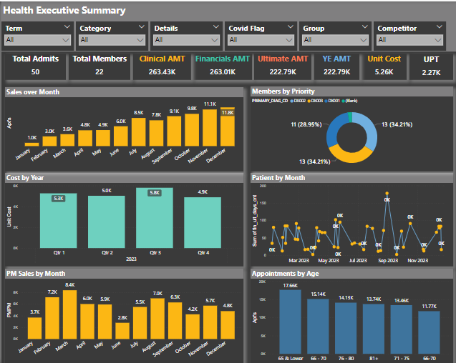Select the November bar in Sales over Month

point(210,127)
